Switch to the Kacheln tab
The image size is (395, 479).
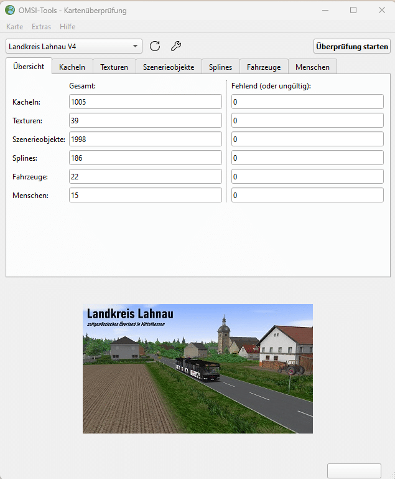click(72, 67)
